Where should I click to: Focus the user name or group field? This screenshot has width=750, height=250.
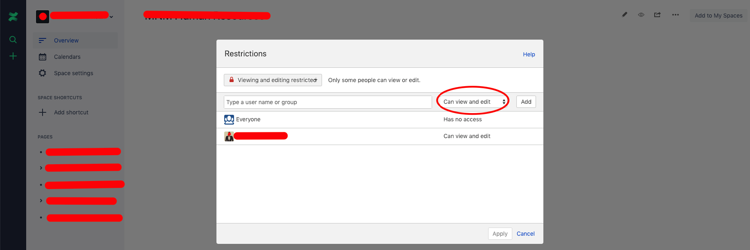pyautogui.click(x=328, y=102)
